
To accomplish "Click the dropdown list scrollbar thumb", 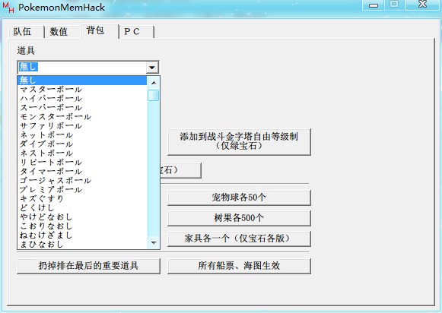I will click(x=154, y=95).
